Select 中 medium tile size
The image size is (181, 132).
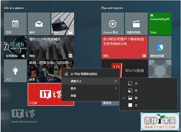(148, 91)
